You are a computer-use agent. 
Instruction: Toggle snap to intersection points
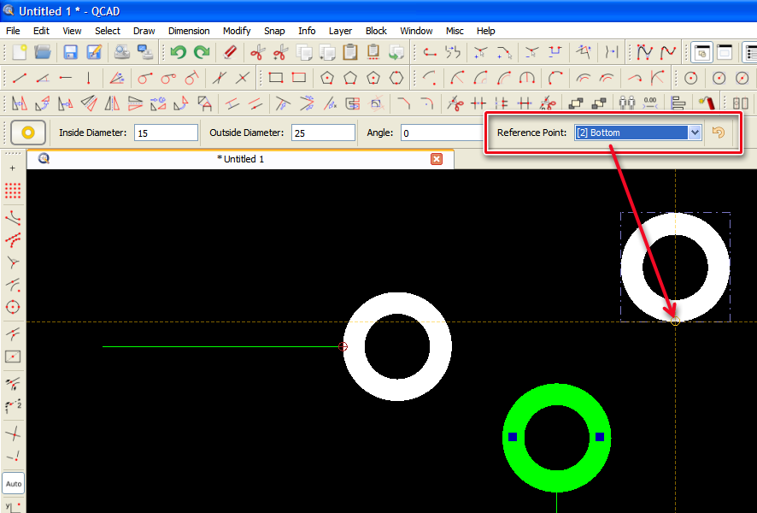(x=13, y=434)
